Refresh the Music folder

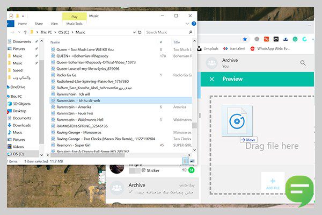pyautogui.click(x=140, y=32)
